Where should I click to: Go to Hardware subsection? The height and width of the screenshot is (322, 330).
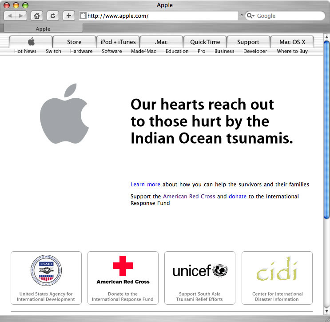pyautogui.click(x=81, y=51)
